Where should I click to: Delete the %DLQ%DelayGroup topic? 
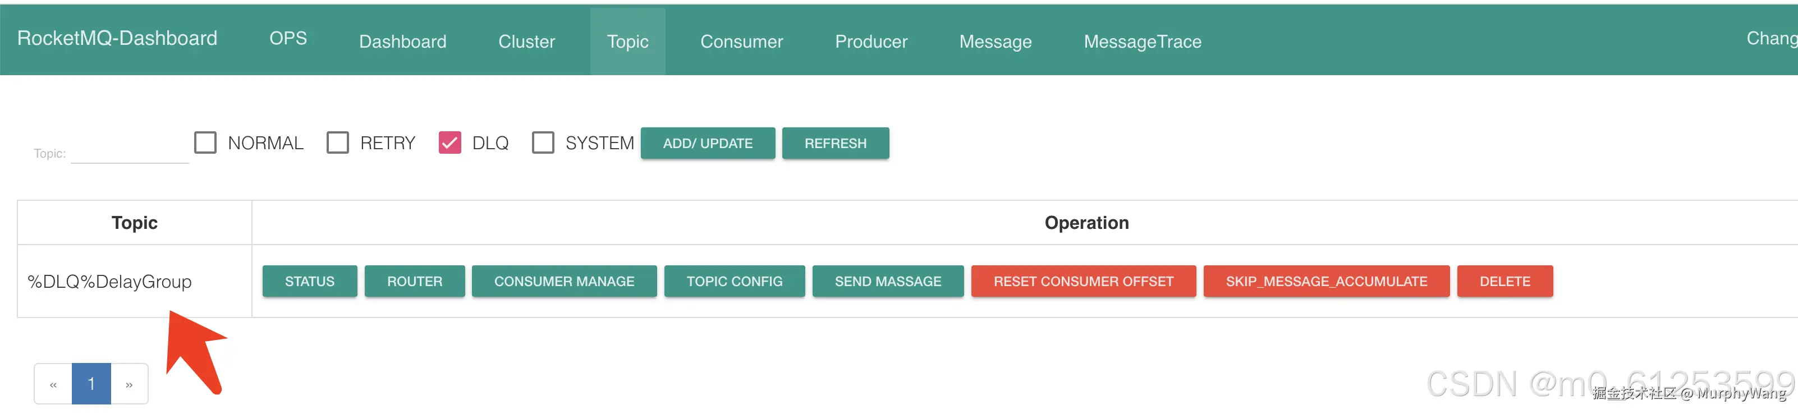click(1504, 282)
